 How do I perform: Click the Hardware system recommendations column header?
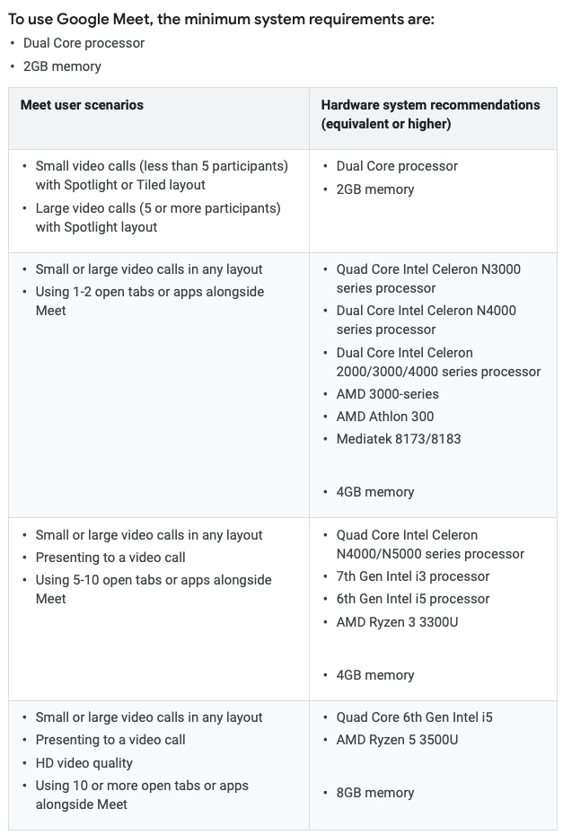pos(430,114)
